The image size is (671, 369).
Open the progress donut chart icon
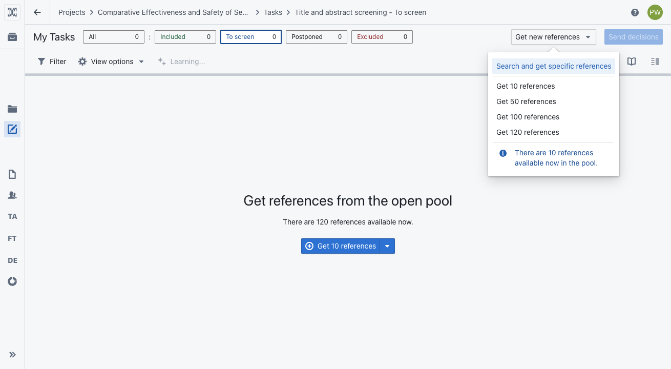(x=12, y=281)
